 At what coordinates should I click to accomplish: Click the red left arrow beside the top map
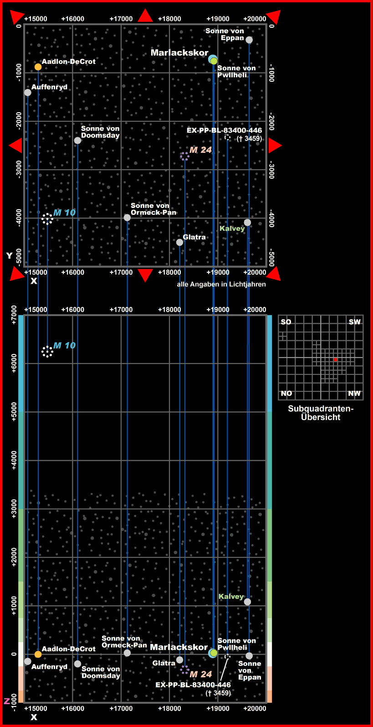[16, 146]
